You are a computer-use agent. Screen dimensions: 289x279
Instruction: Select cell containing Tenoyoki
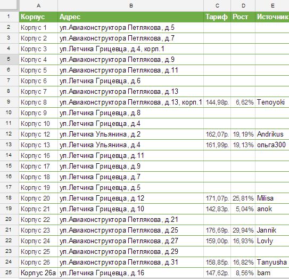[272, 102]
